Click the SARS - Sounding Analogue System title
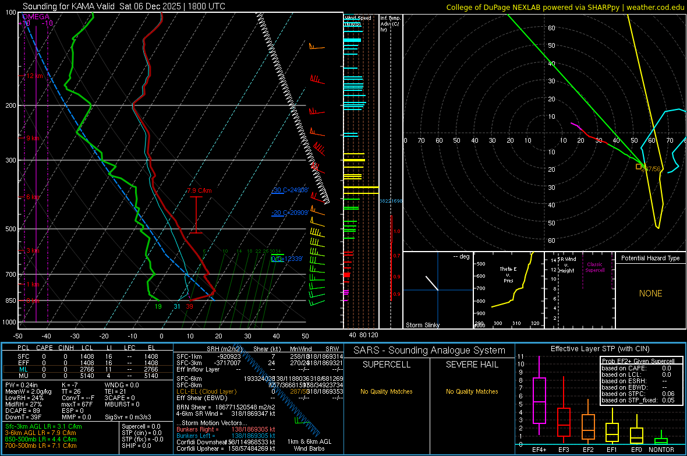The width and height of the screenshot is (687, 456). tap(429, 351)
